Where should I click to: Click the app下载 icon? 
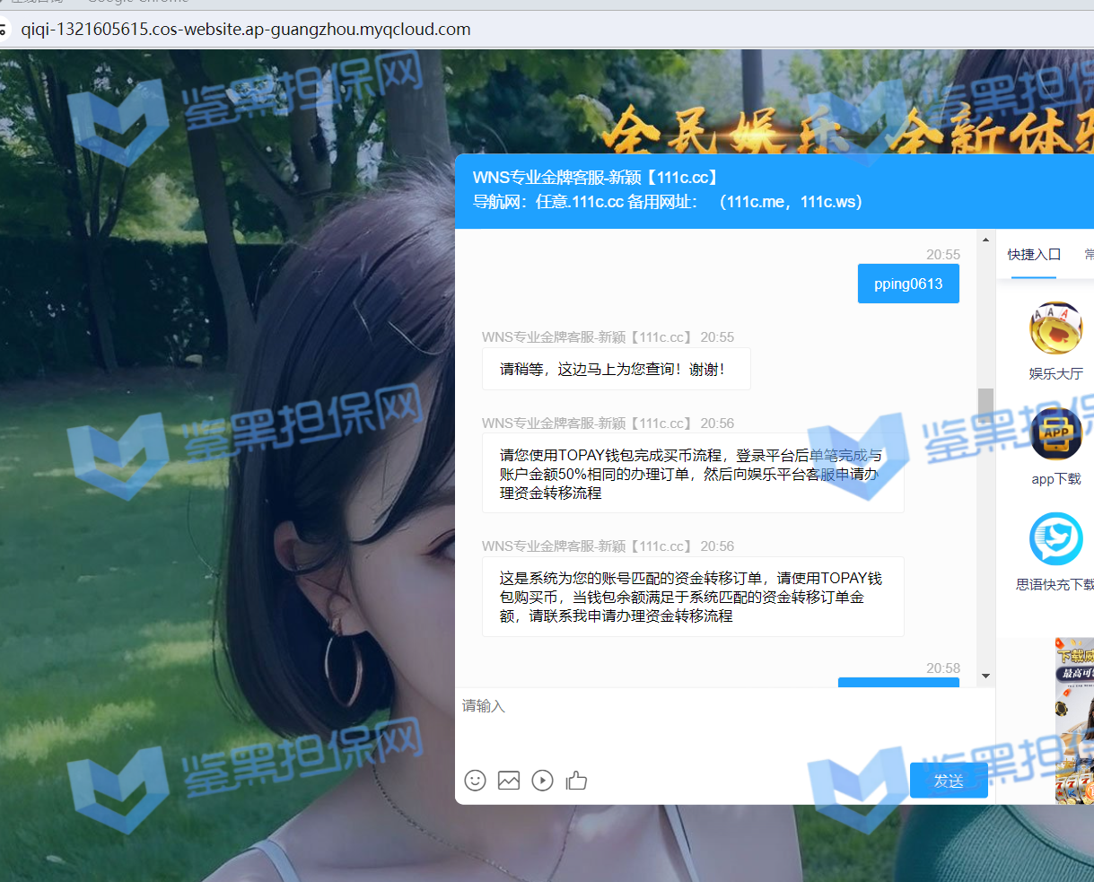[1055, 434]
